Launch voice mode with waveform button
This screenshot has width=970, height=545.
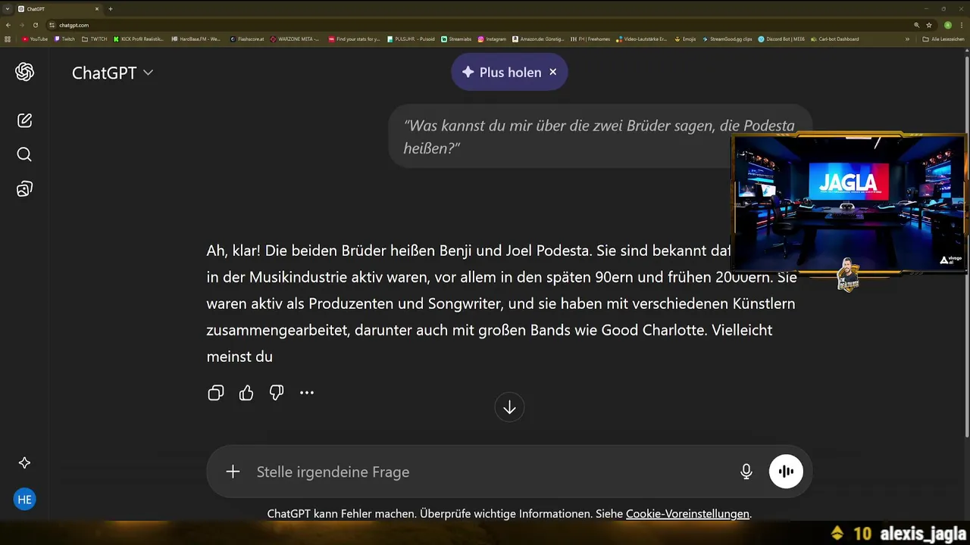786,472
